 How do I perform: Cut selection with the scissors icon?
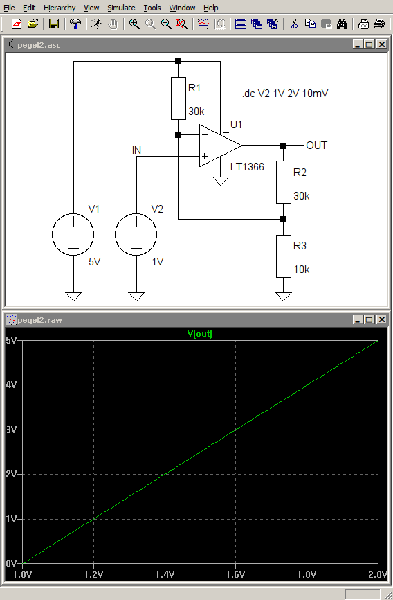pyautogui.click(x=294, y=24)
